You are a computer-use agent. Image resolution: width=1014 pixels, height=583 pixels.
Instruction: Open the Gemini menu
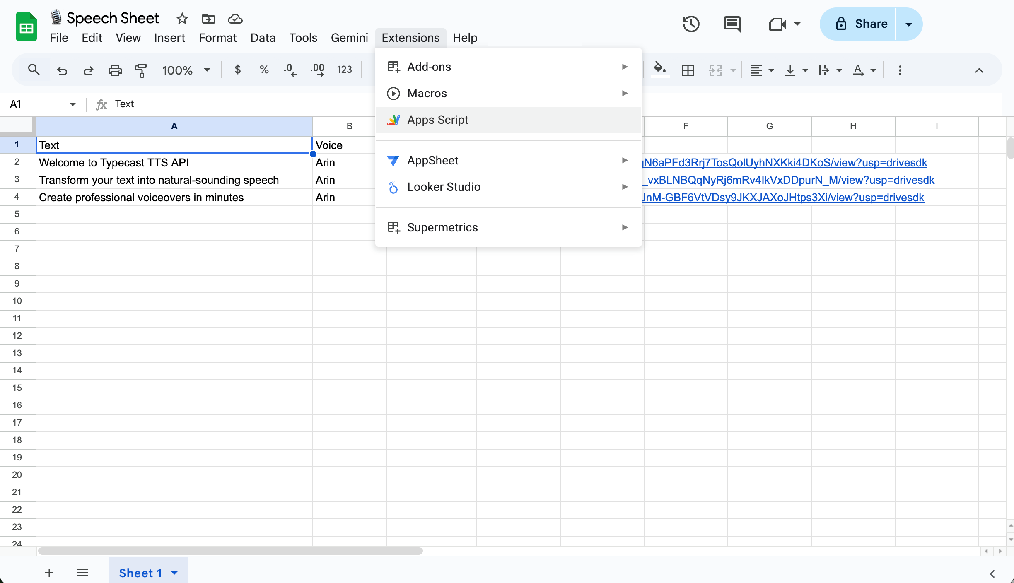point(349,38)
